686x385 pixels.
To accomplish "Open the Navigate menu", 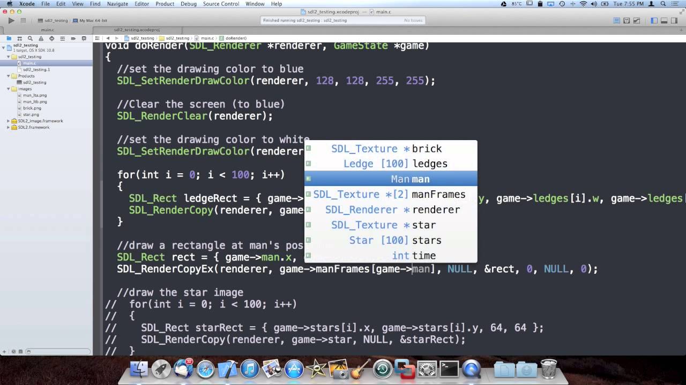I will click(x=117, y=4).
